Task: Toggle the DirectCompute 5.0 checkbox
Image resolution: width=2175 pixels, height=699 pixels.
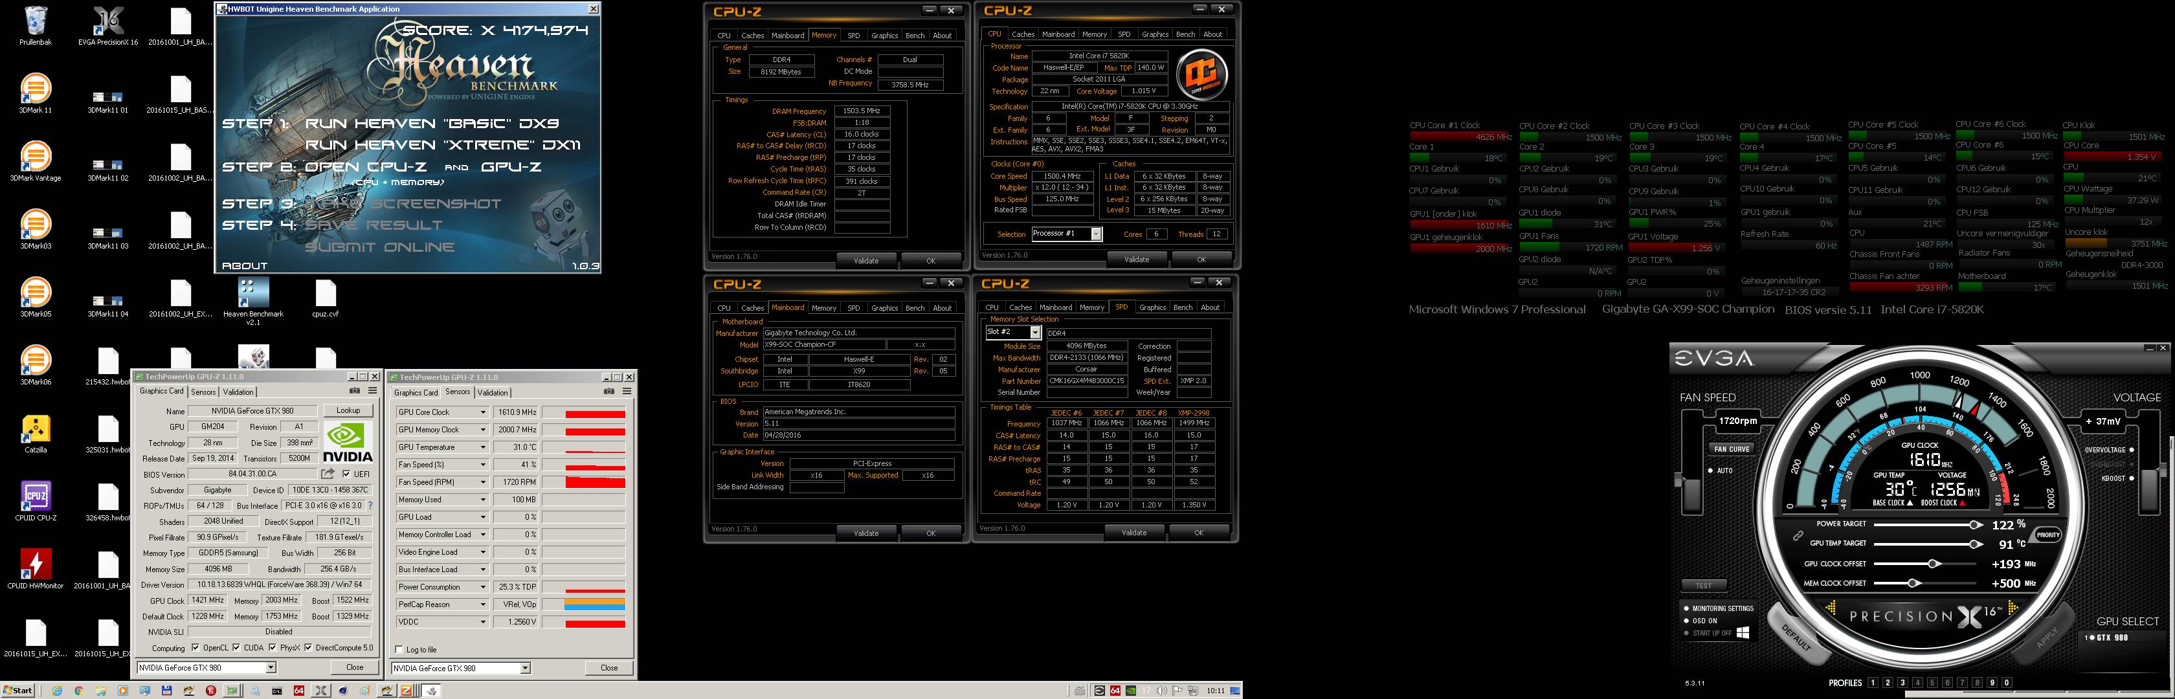Action: click(x=307, y=647)
